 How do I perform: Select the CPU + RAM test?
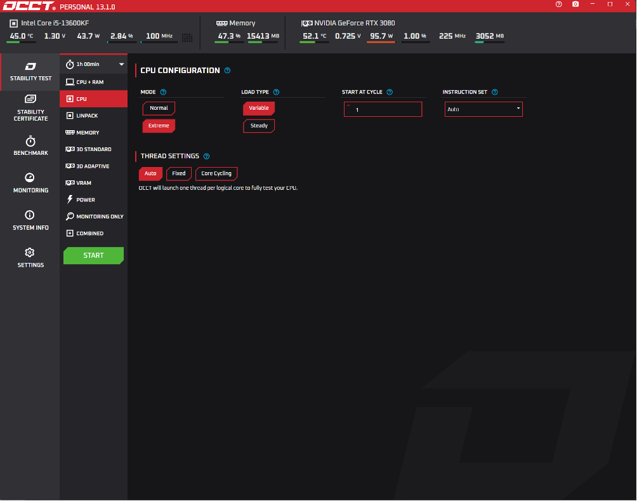94,82
